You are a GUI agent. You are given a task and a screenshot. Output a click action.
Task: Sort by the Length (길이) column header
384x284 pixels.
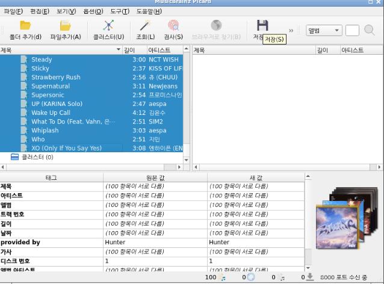coord(129,51)
